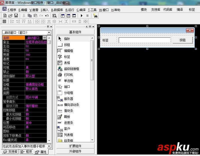Image resolution: width=200 pixels, height=156 pixels.
Task: Click the magnifier preview toolbar icon
Action: 54,16
